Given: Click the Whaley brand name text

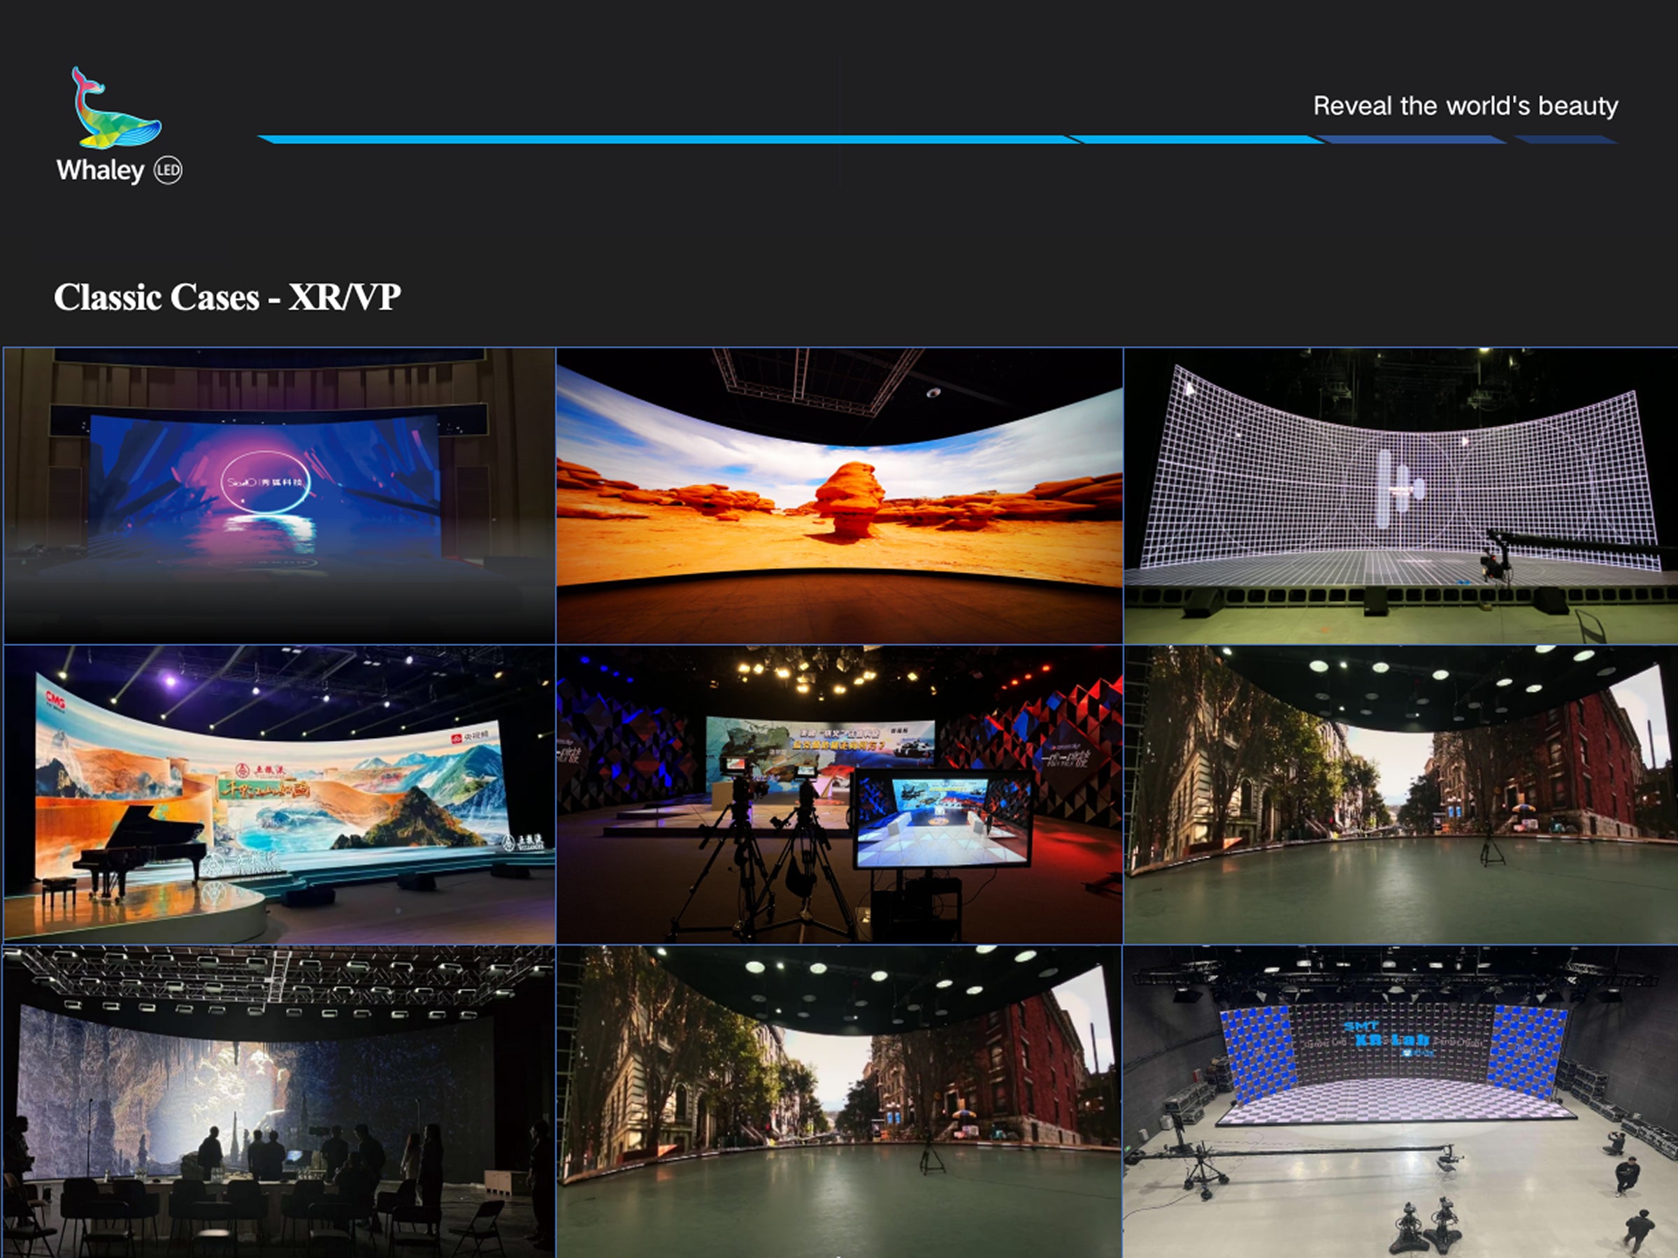Looking at the screenshot, I should 100,171.
